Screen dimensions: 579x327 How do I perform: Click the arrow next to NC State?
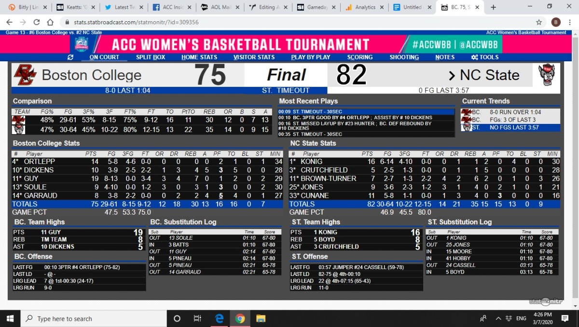[x=452, y=75]
